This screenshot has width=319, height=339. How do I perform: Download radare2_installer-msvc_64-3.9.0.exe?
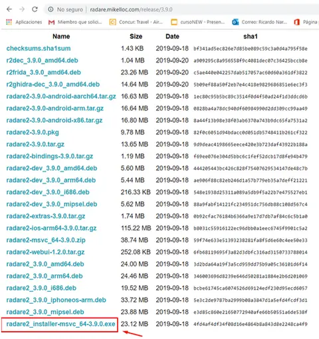tap(60, 324)
